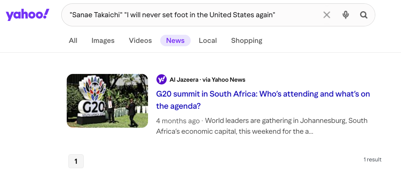Image resolution: width=401 pixels, height=181 pixels.
Task: Click the '4 months ago' timestamp
Action: point(178,121)
